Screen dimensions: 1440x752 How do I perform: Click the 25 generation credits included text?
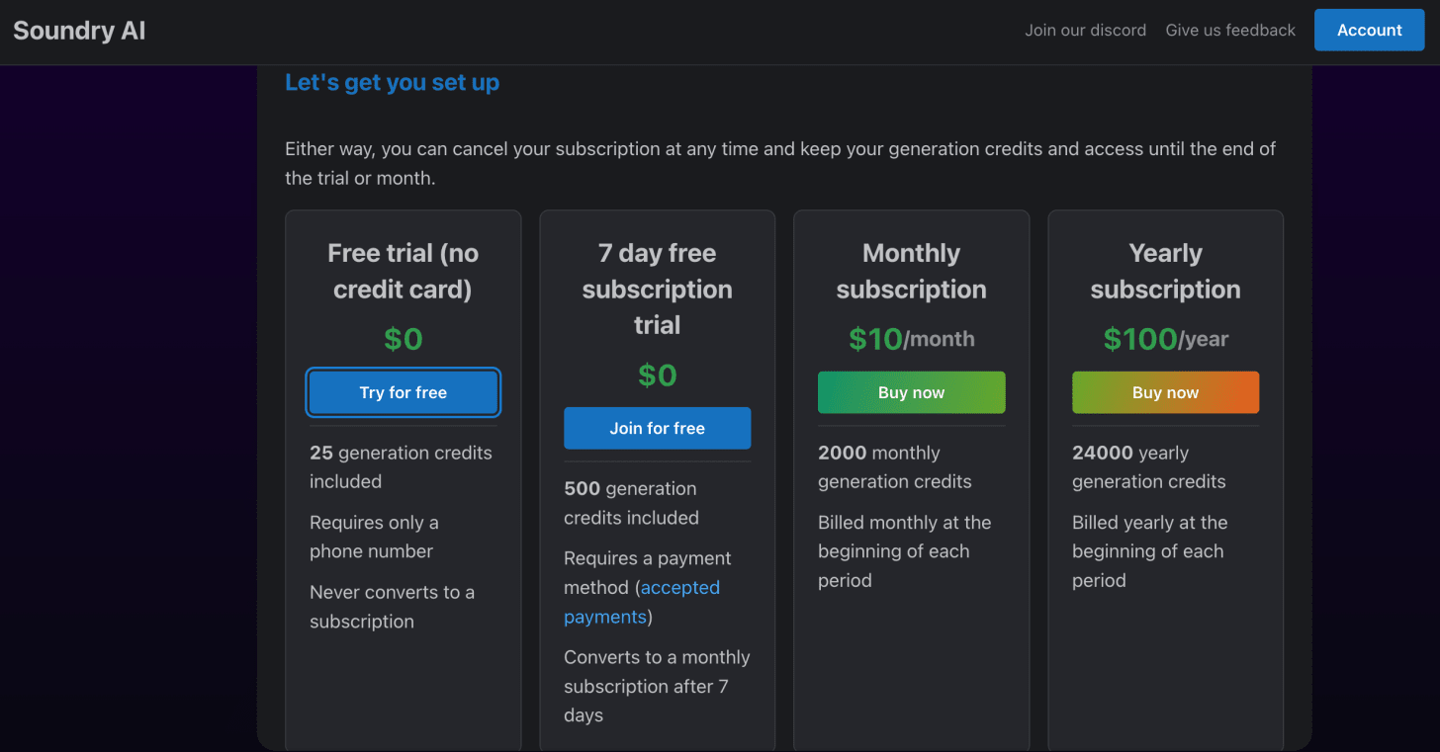click(401, 467)
